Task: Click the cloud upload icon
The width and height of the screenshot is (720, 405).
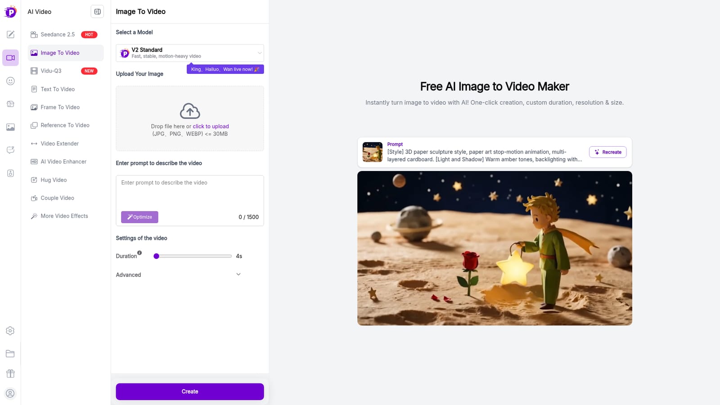Action: tap(190, 111)
